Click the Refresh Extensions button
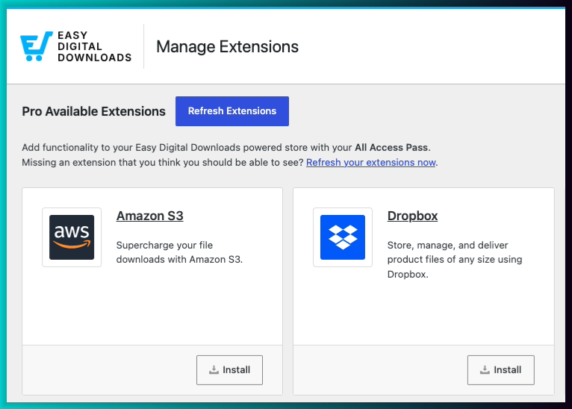 coord(232,111)
